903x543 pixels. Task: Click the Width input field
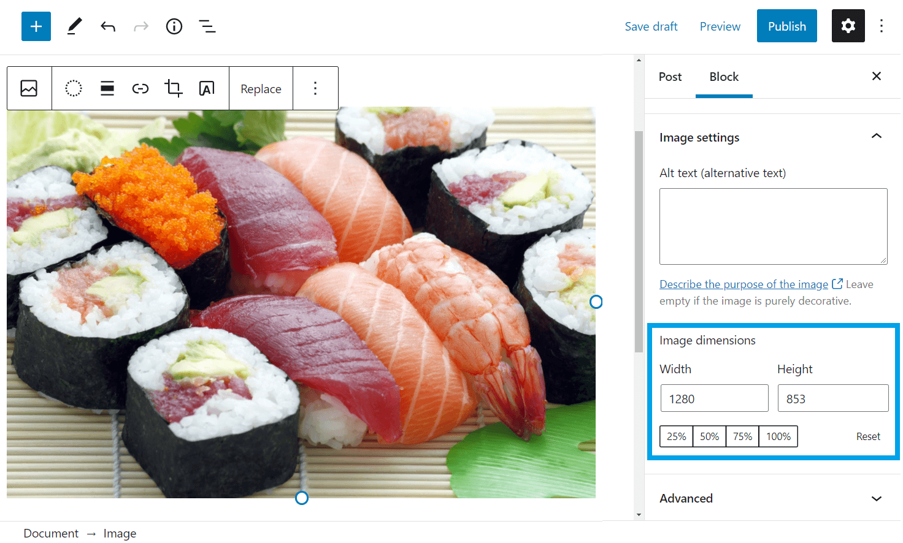pyautogui.click(x=714, y=398)
